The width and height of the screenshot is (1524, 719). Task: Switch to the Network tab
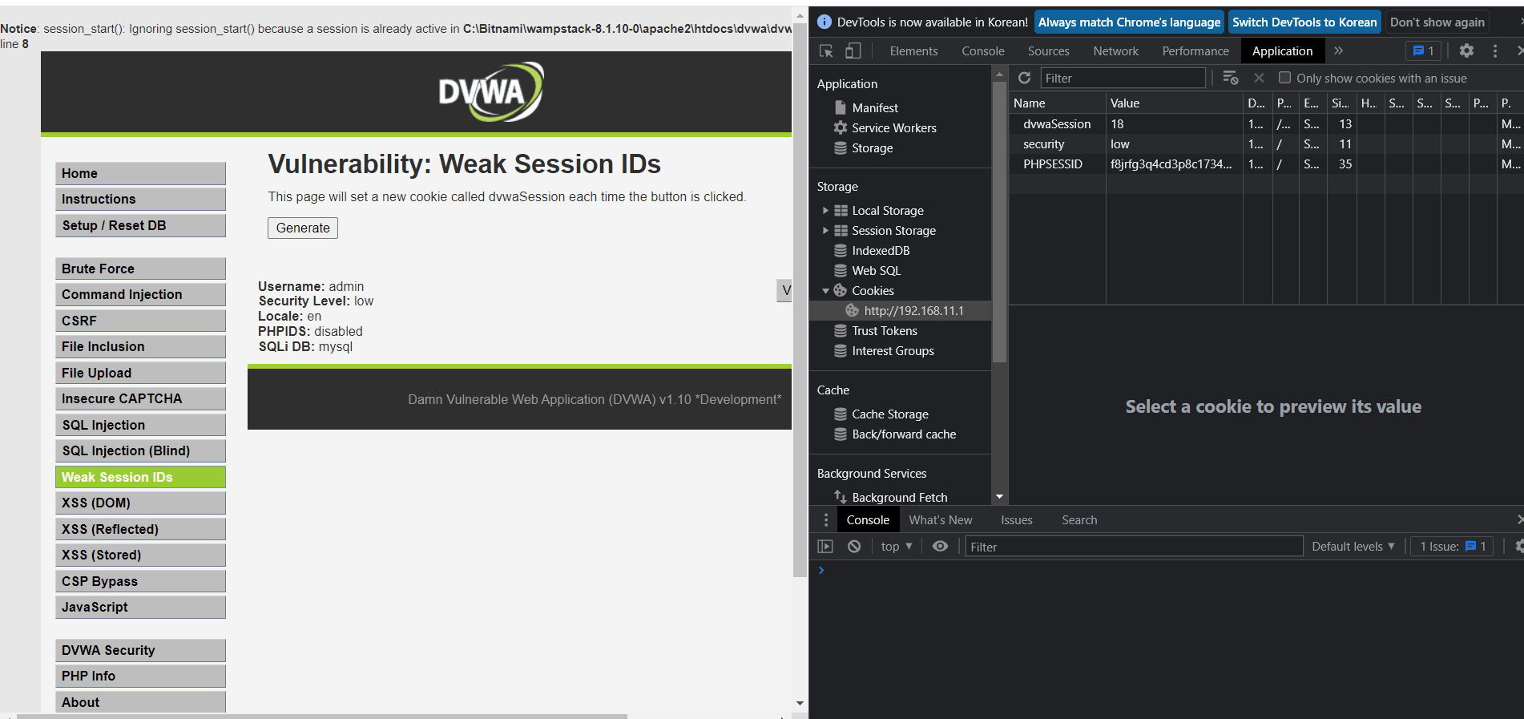tap(1115, 50)
